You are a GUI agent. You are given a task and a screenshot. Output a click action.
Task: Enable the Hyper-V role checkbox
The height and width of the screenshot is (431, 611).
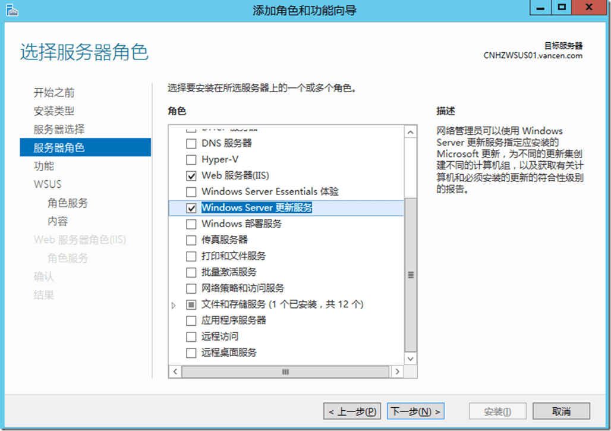click(191, 160)
